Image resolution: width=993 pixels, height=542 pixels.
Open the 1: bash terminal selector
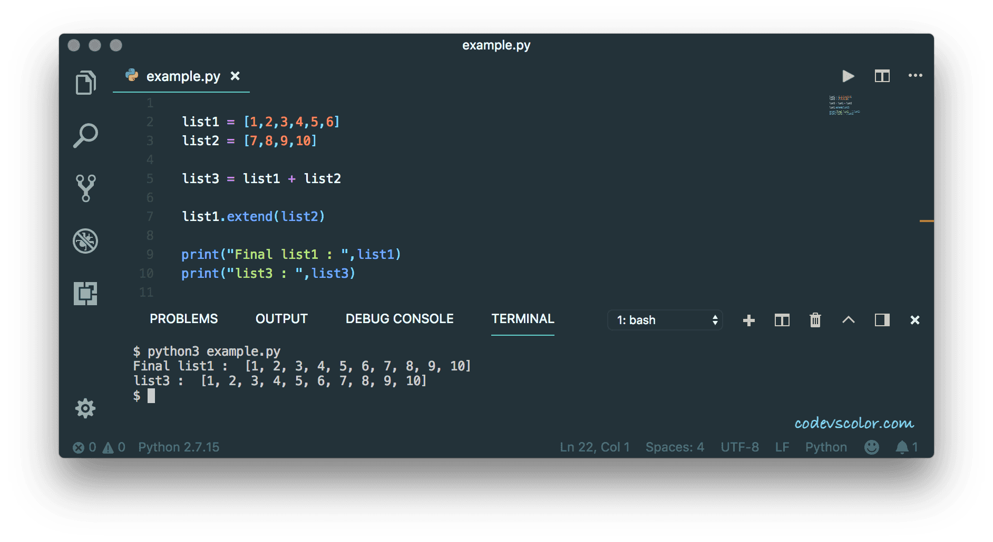tap(665, 320)
